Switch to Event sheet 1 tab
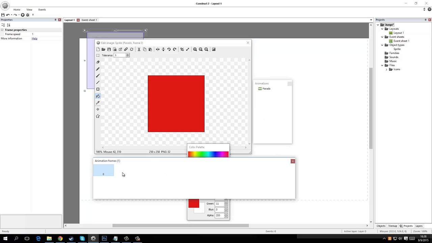The width and height of the screenshot is (432, 243). point(89,20)
